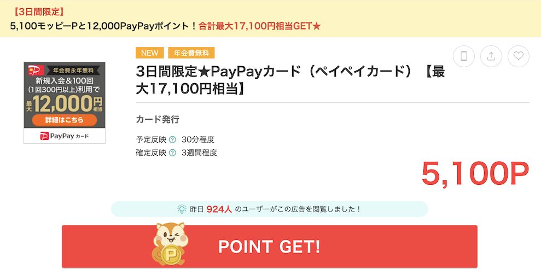The image size is (541, 276).
Task: Open the PayPayカード banner thumbnail
Action: click(65, 103)
